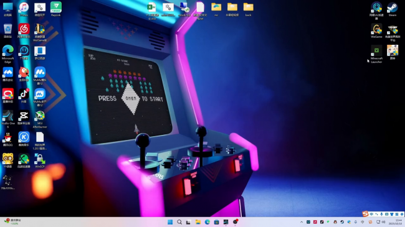Click the Sogou input method S logo
The height and width of the screenshot is (227, 405).
(x=365, y=213)
